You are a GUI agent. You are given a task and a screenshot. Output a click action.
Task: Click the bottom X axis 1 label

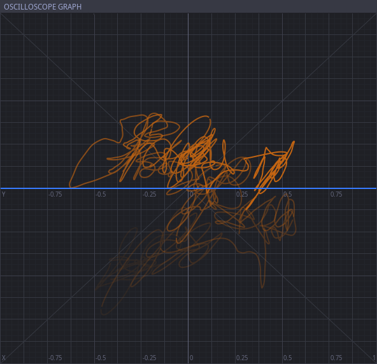pos(374,358)
